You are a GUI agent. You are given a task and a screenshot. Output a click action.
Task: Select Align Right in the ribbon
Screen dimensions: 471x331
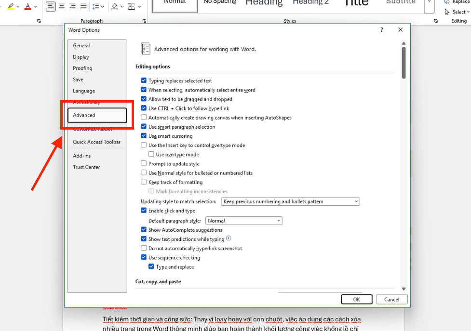point(72,6)
